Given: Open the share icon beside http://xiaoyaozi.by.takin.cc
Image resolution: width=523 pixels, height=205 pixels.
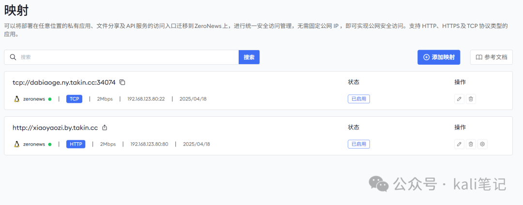Looking at the screenshot, I should (x=105, y=128).
